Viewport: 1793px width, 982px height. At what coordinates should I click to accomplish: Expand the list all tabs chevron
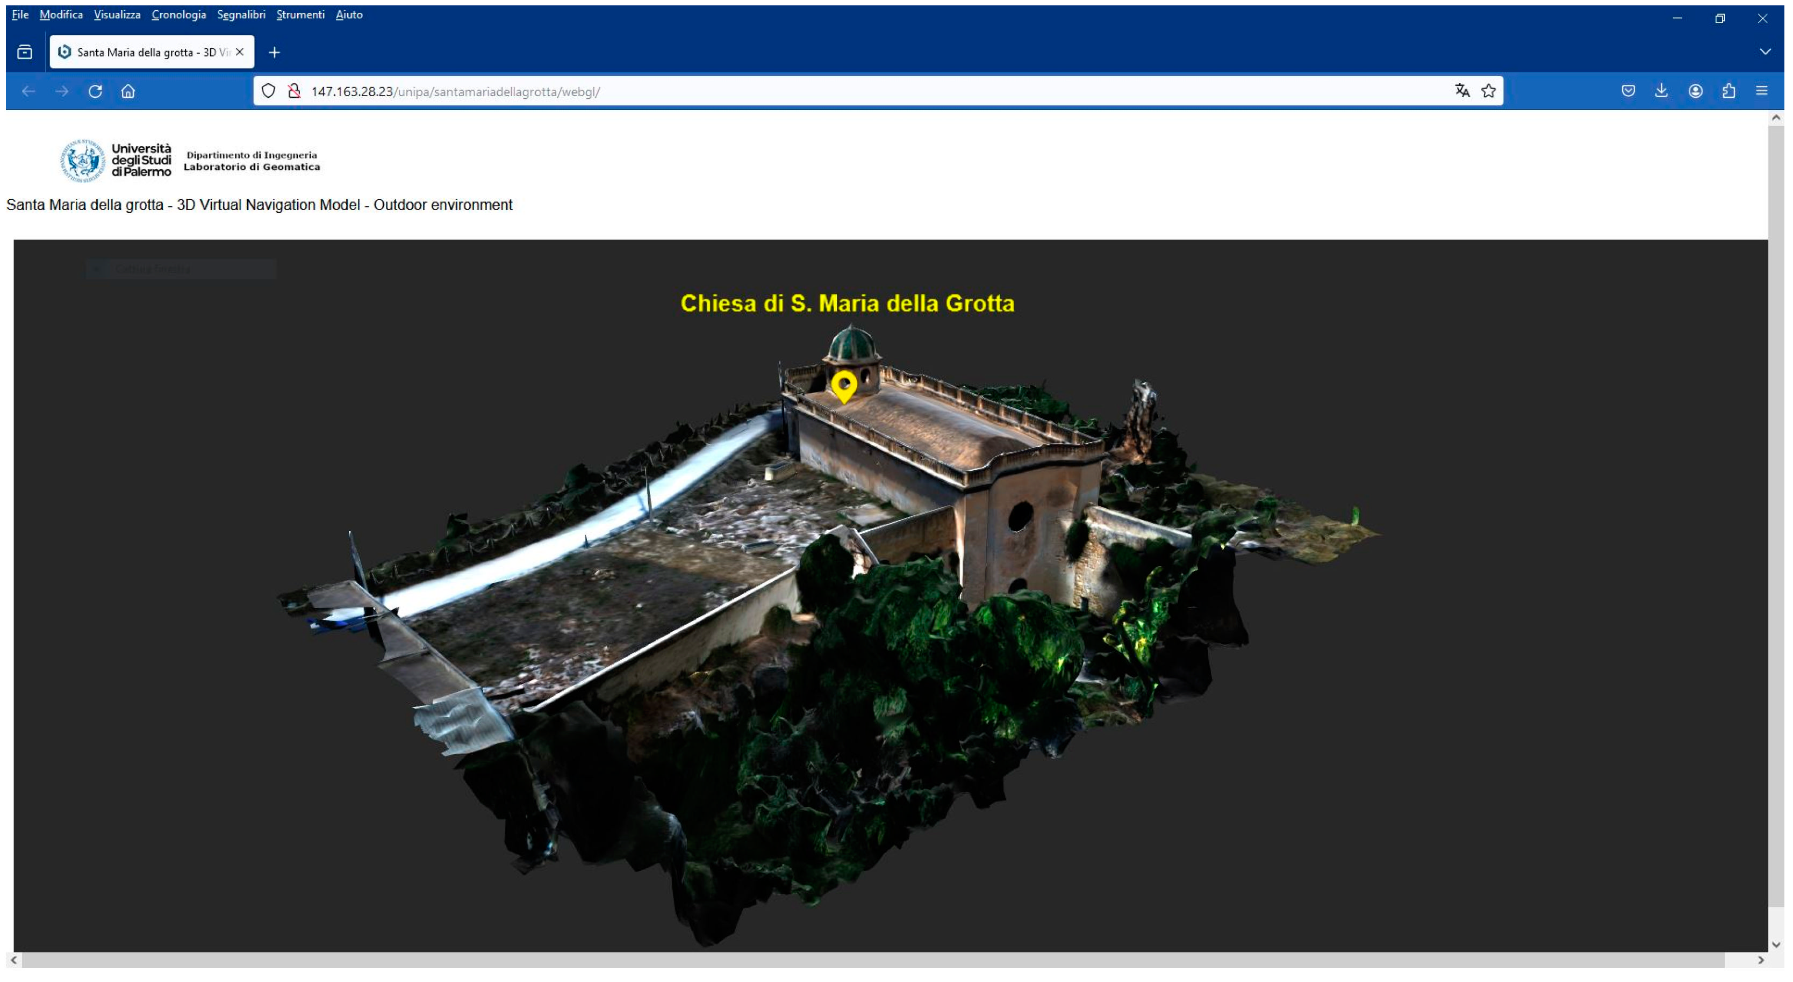coord(1765,52)
